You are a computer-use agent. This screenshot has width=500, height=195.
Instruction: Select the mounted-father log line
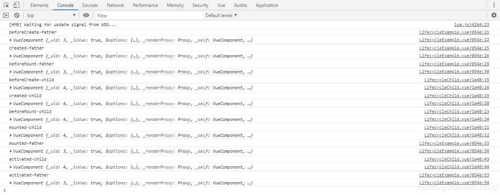(x=26, y=143)
